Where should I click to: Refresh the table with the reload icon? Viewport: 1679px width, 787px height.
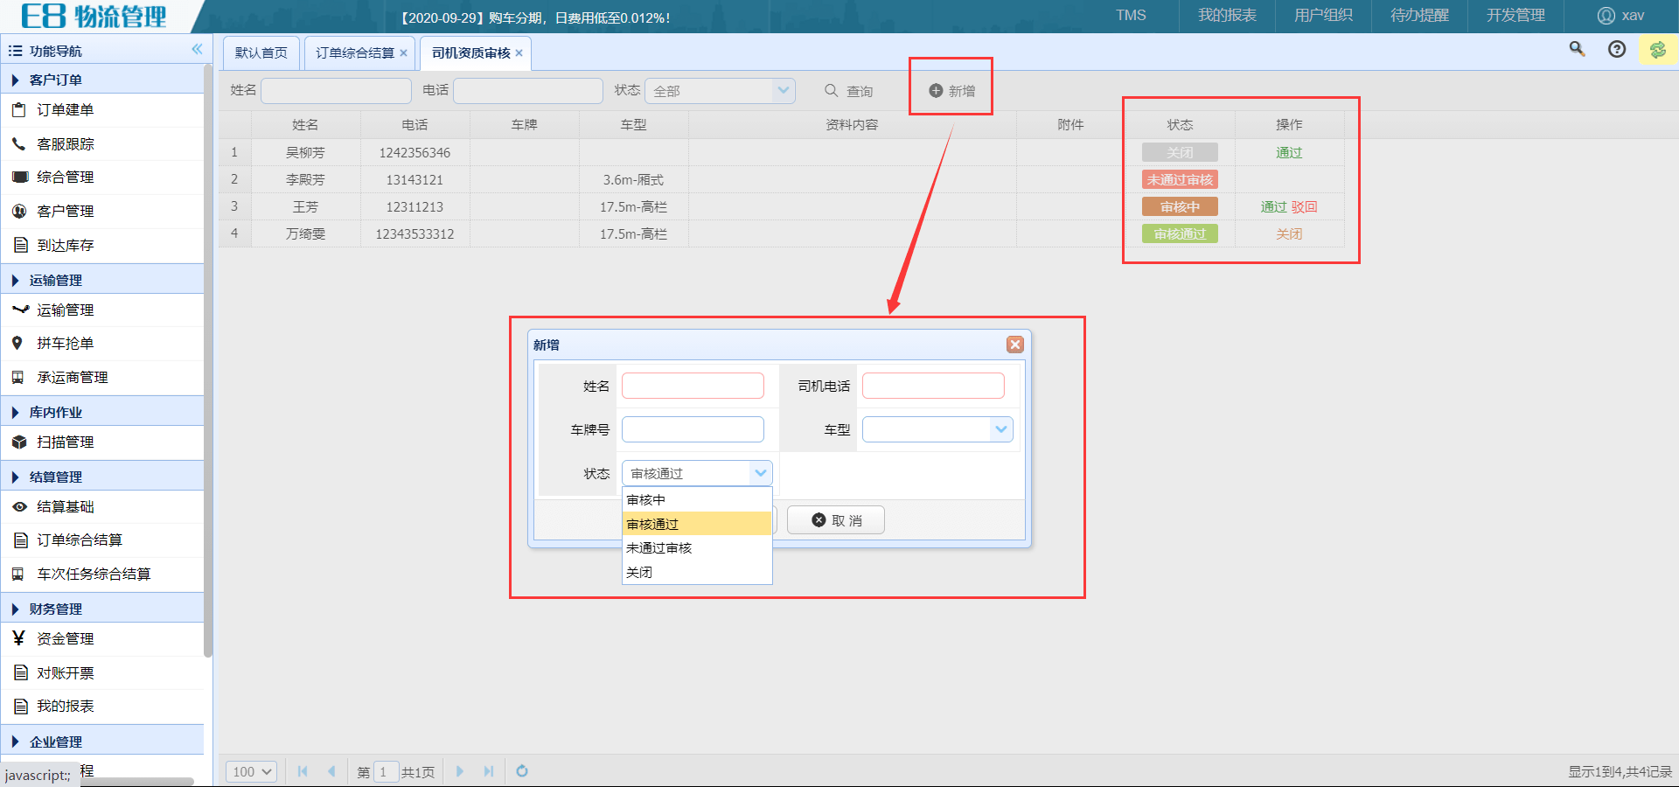[522, 771]
